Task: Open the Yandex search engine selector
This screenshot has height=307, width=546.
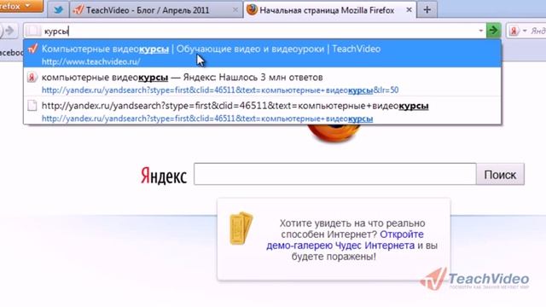Action: coord(518,31)
